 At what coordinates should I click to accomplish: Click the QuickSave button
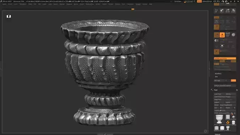178,1
